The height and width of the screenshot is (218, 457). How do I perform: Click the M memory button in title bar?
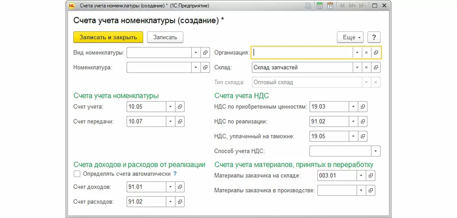click(x=342, y=6)
